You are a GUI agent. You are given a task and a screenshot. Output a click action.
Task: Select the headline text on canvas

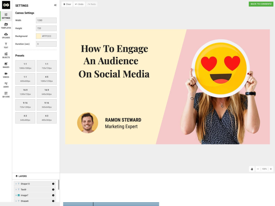point(114,61)
